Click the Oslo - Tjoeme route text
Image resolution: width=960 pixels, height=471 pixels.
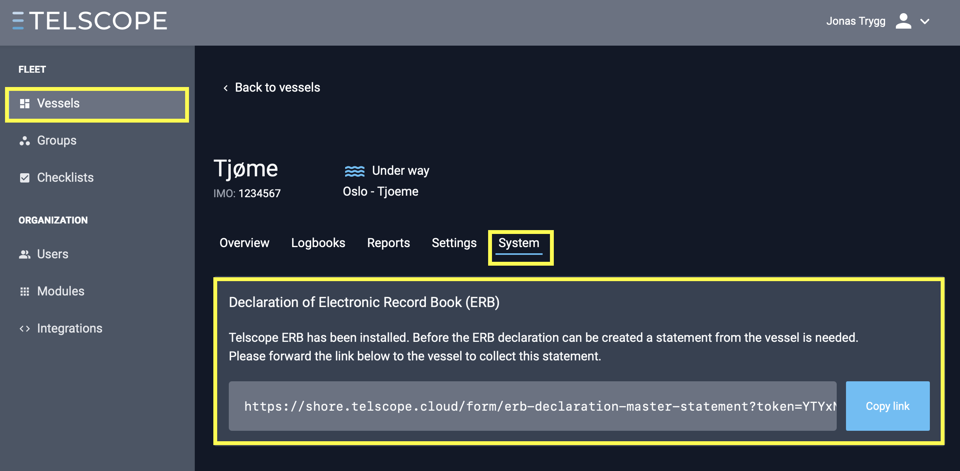click(381, 191)
